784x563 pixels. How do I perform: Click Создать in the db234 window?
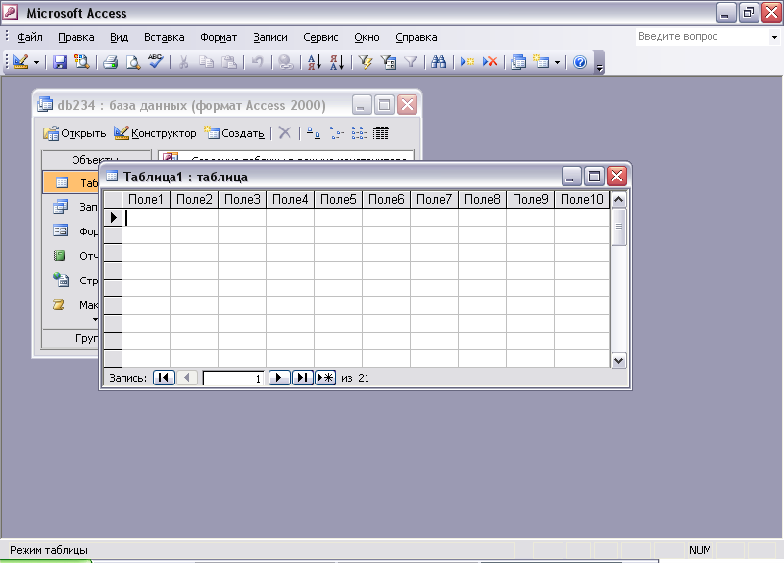point(234,133)
